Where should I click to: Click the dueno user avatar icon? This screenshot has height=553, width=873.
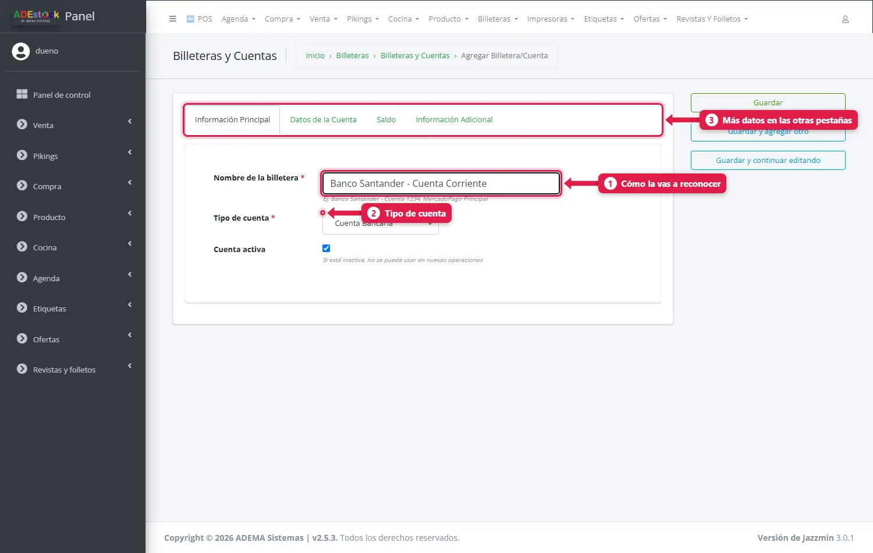[x=21, y=51]
